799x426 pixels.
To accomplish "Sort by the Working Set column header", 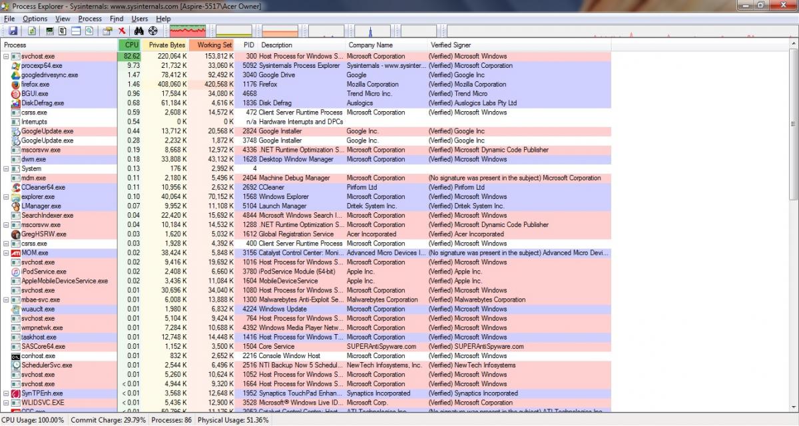I will pos(212,45).
